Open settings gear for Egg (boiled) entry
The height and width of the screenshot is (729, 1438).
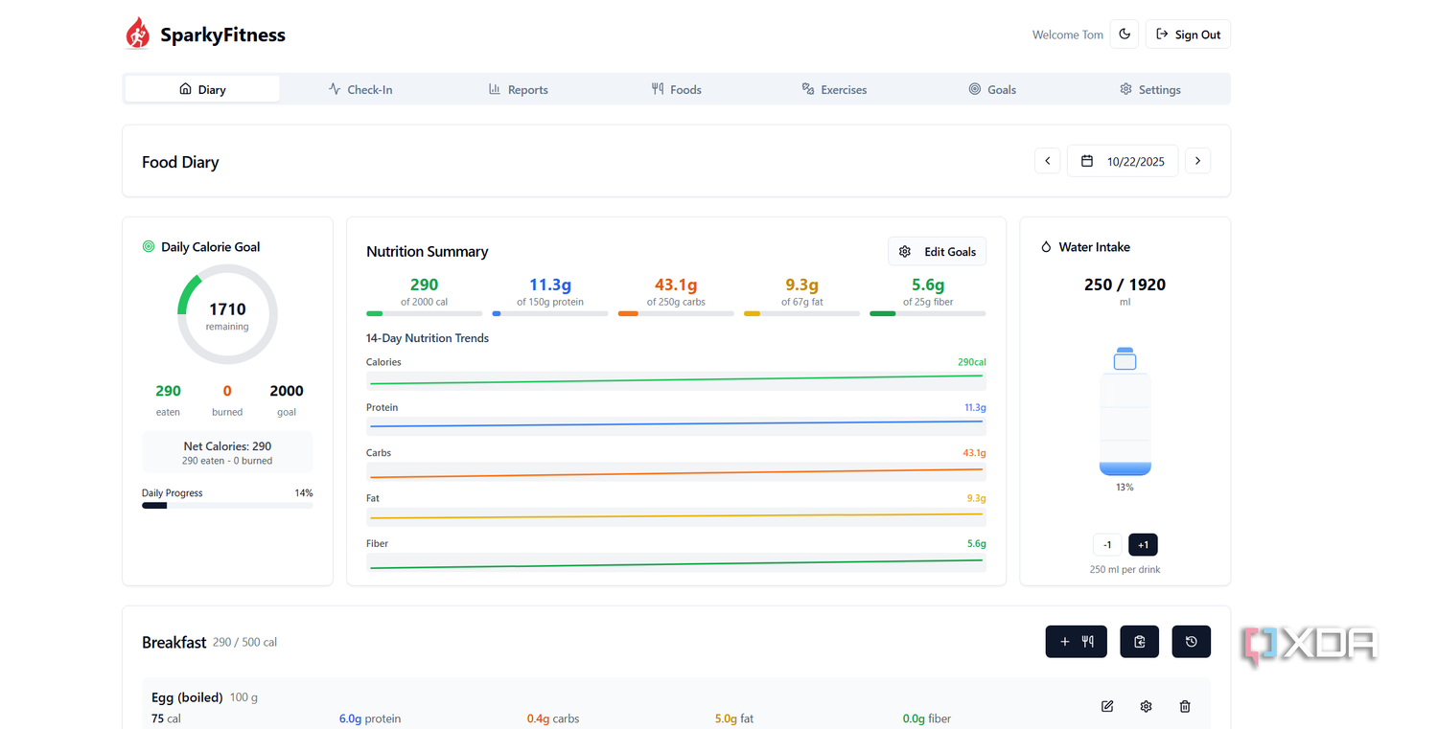coord(1146,707)
